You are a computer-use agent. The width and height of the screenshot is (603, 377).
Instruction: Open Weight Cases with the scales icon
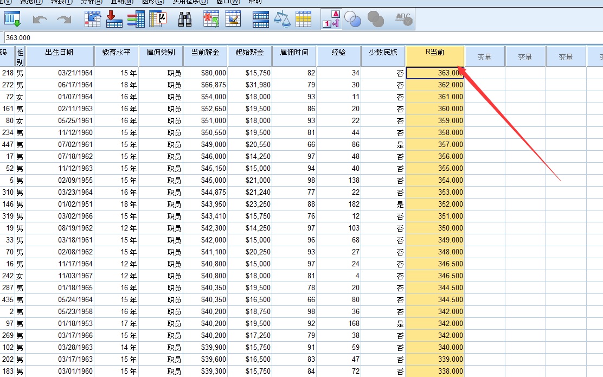(282, 19)
